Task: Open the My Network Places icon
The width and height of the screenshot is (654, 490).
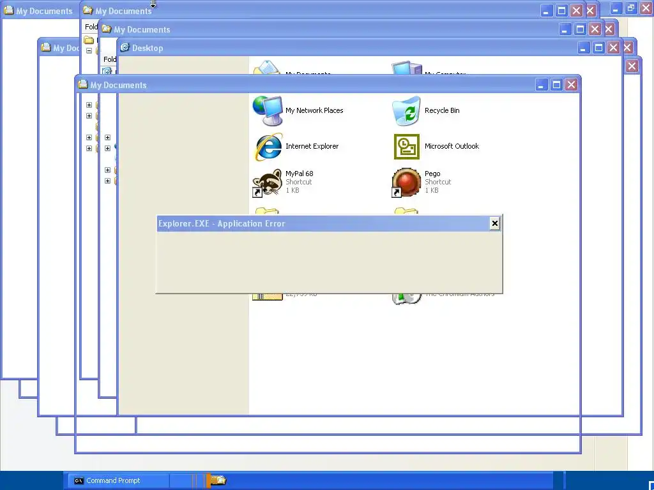Action: [x=268, y=110]
